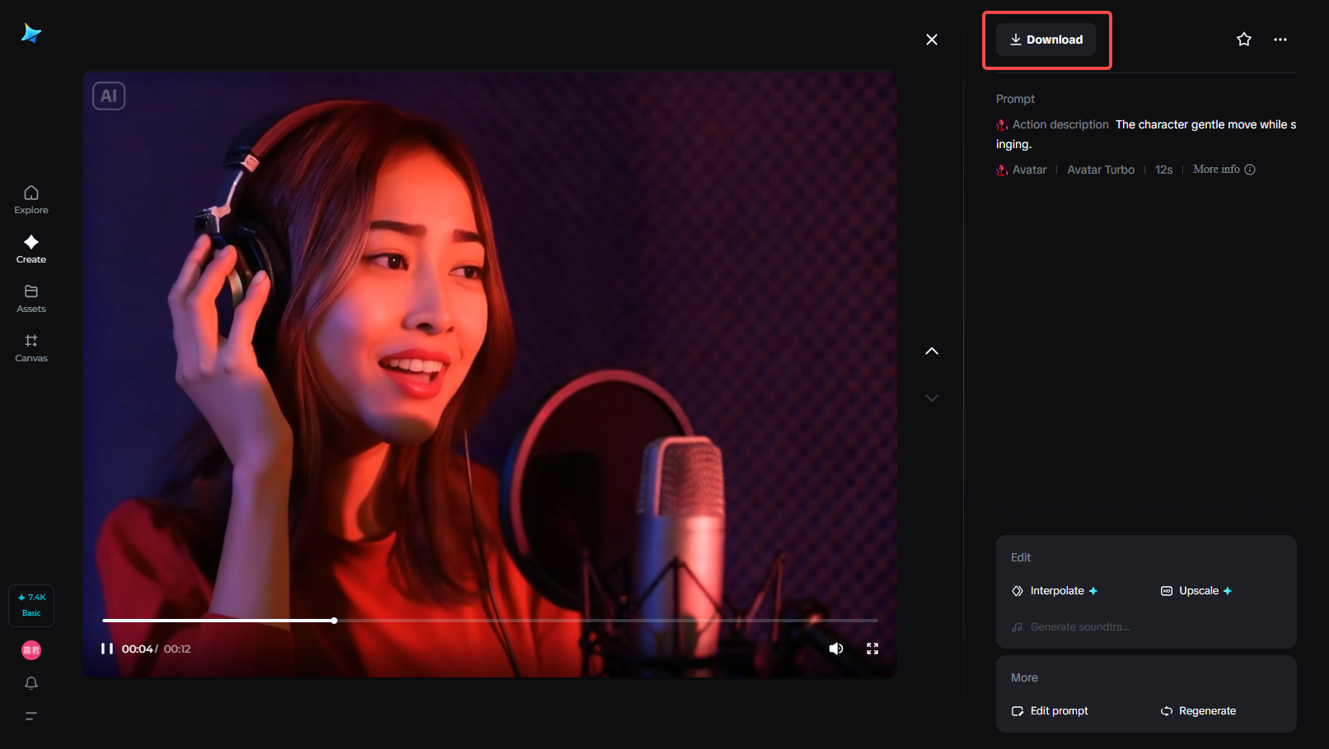Expand the sidebar menu lines icon
Image resolution: width=1329 pixels, height=749 pixels.
(x=31, y=716)
